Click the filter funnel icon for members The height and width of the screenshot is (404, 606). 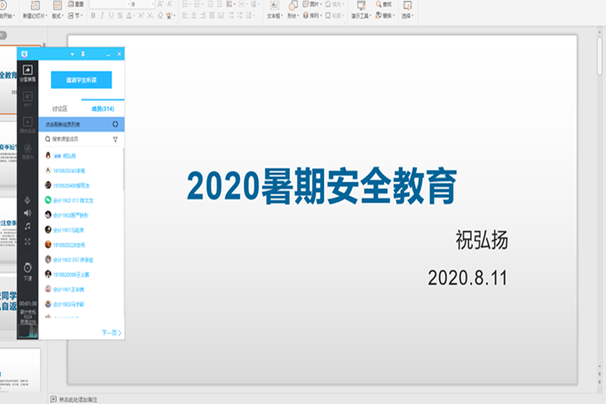115,139
